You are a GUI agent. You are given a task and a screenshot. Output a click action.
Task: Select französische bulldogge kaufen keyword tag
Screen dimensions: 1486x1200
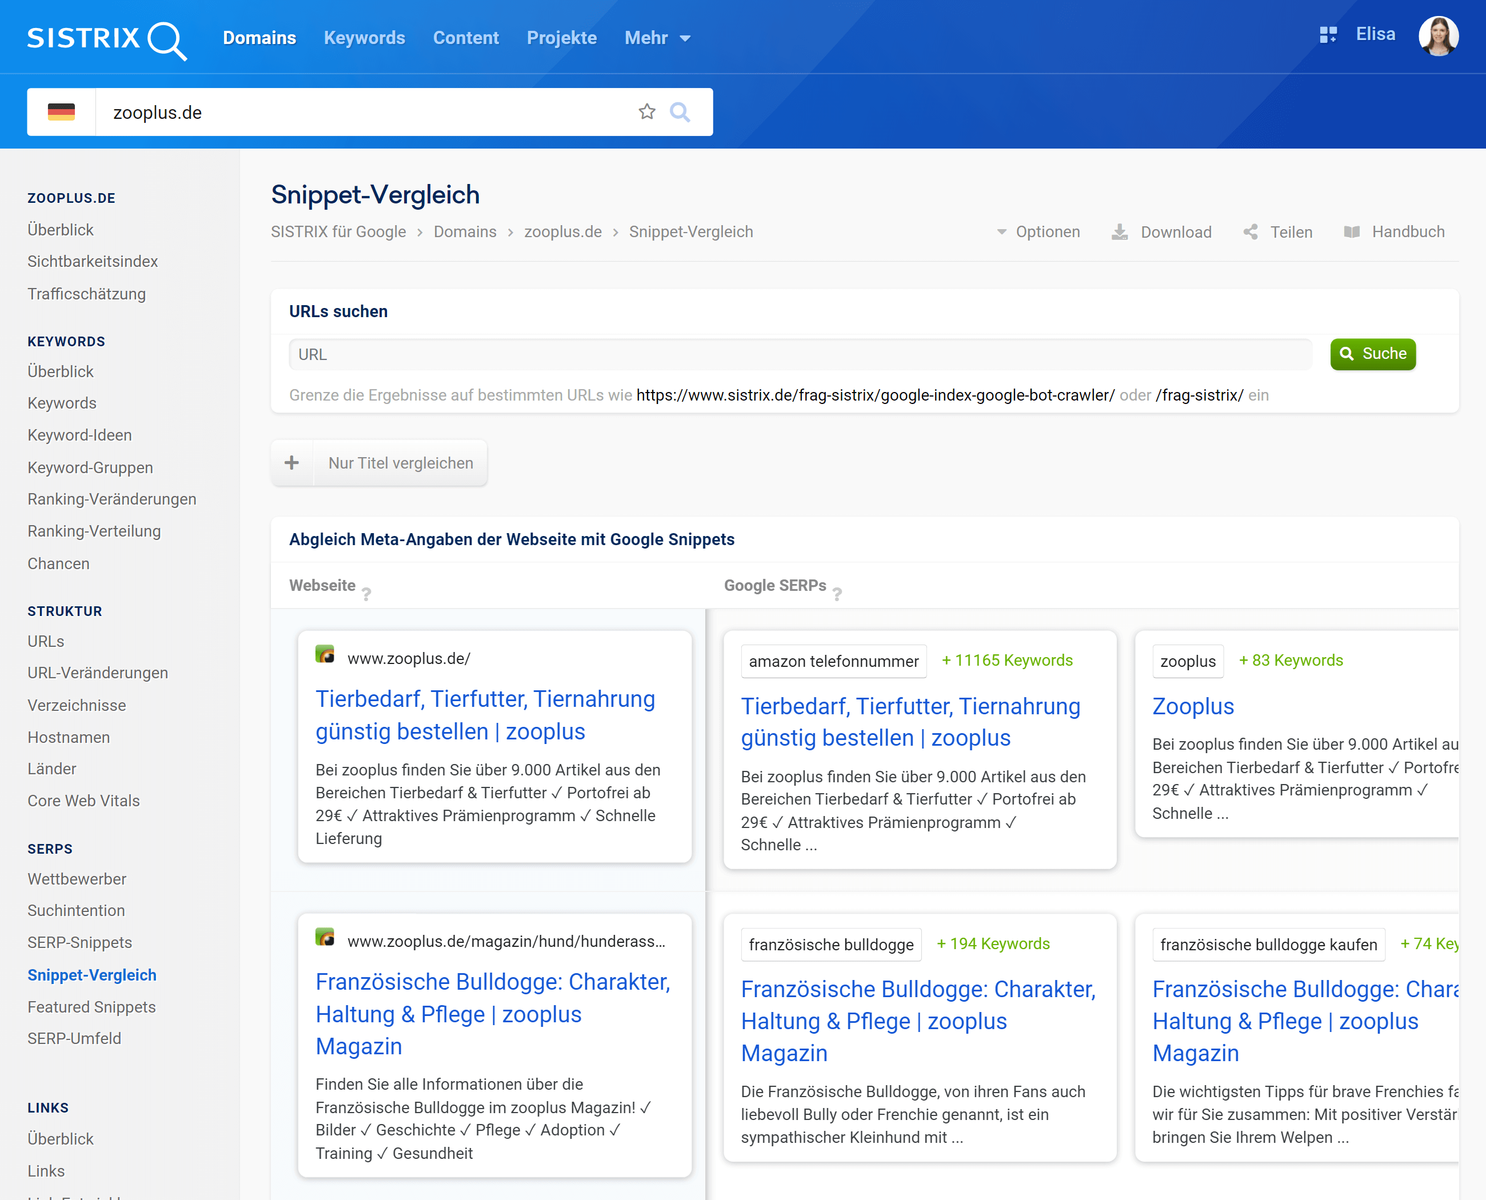(1269, 944)
